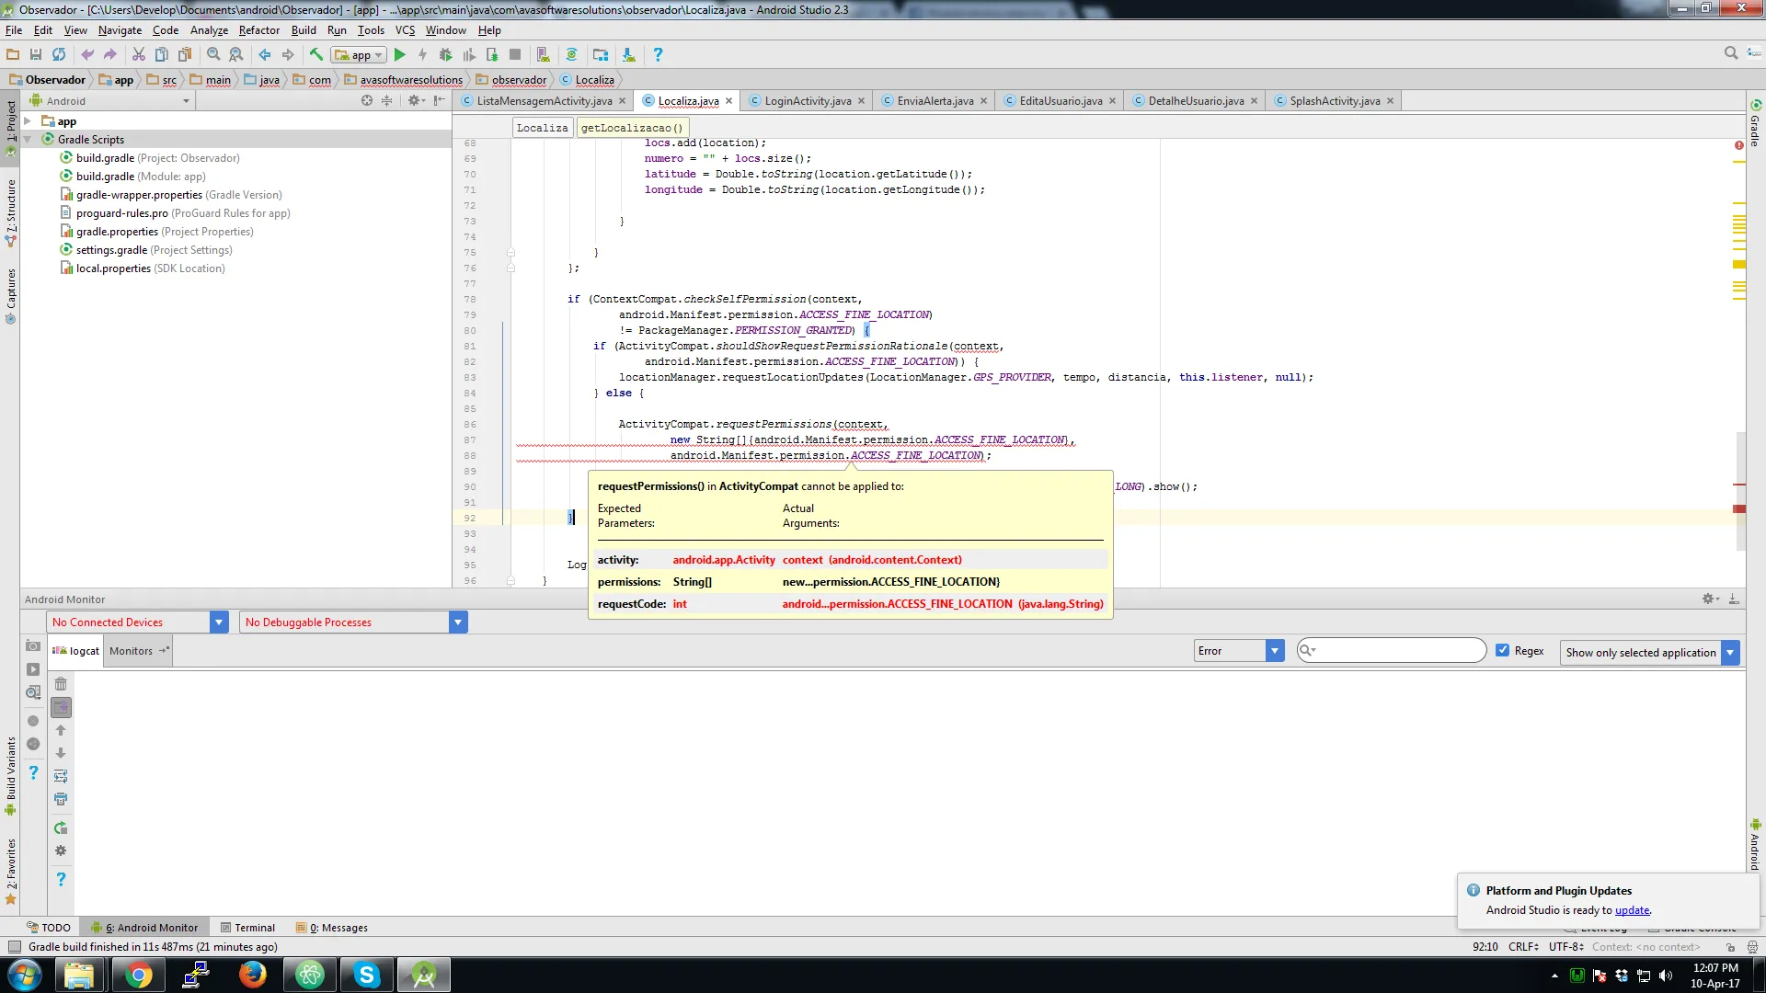Click the update link in notification
1766x993 pixels.
point(1632,910)
